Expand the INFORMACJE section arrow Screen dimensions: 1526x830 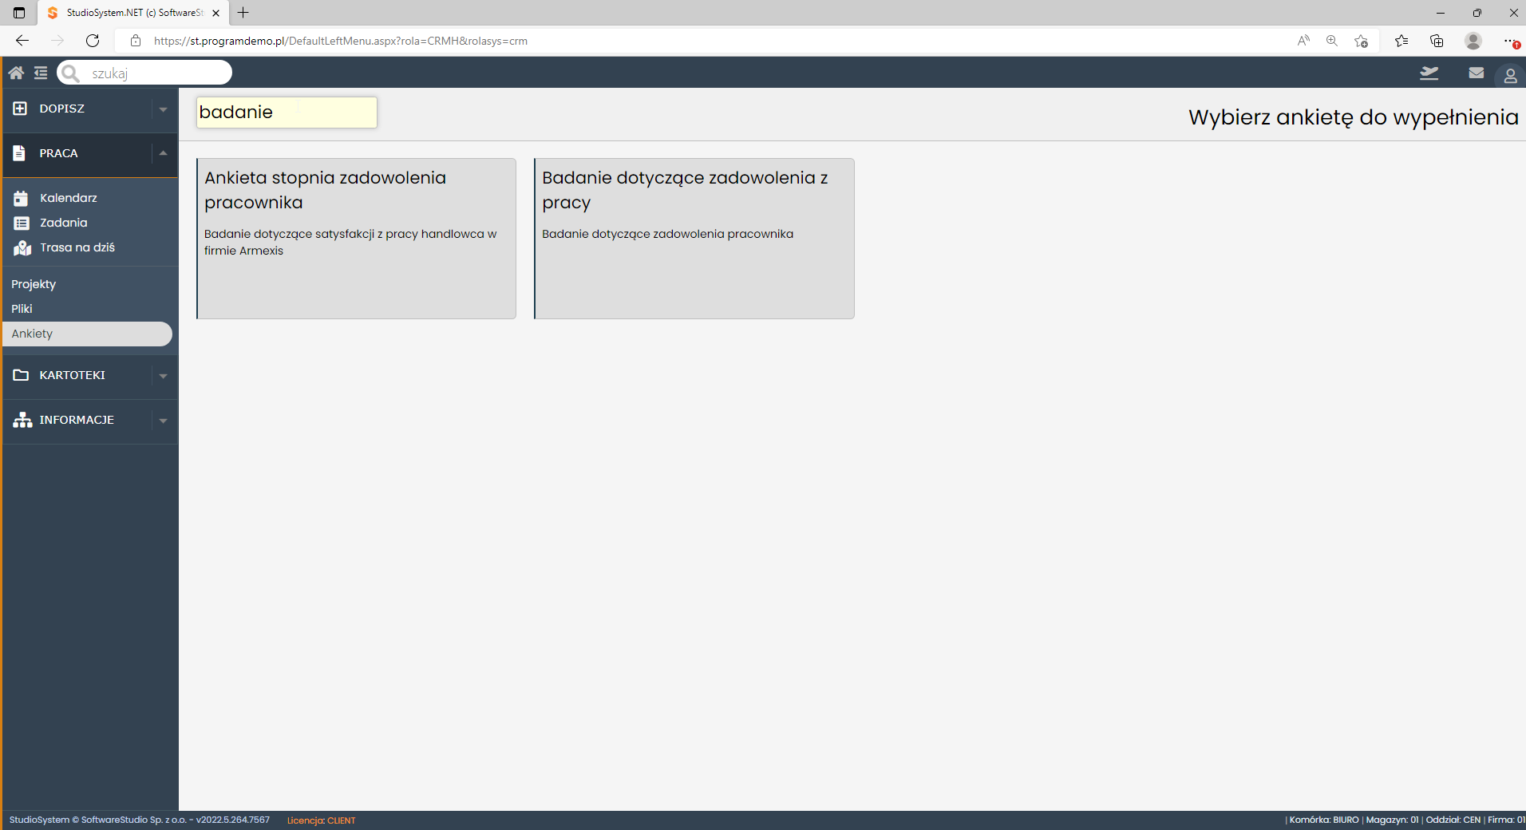[x=163, y=421]
